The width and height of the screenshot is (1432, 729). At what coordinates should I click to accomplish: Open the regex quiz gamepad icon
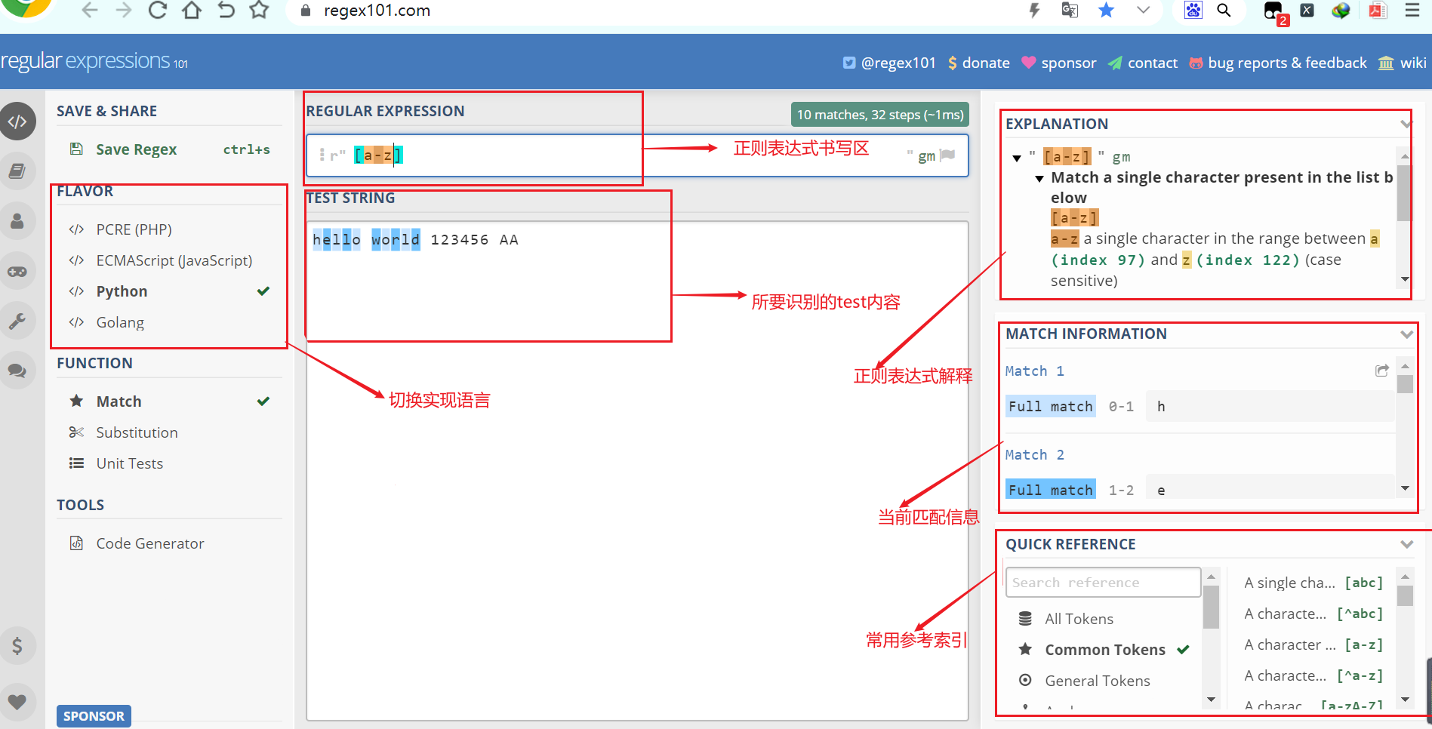coord(18,271)
